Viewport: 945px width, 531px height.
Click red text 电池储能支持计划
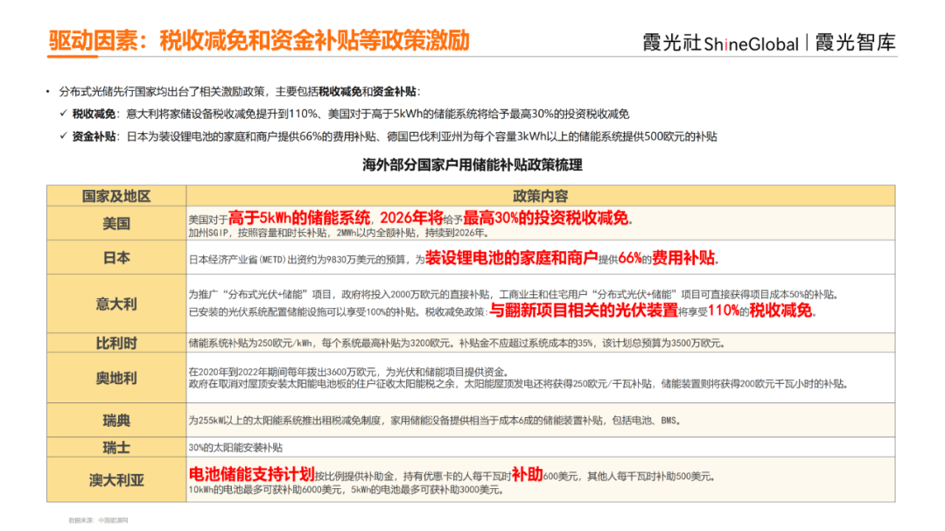[251, 474]
